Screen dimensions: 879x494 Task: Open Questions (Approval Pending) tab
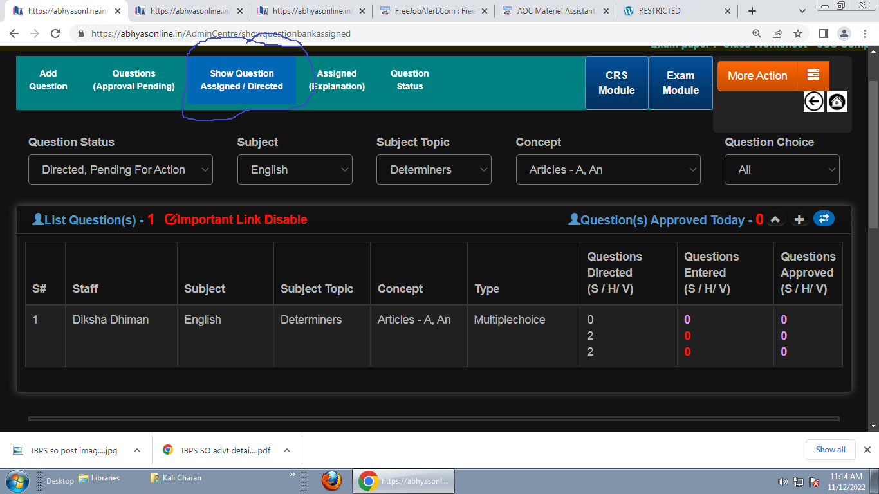point(134,80)
